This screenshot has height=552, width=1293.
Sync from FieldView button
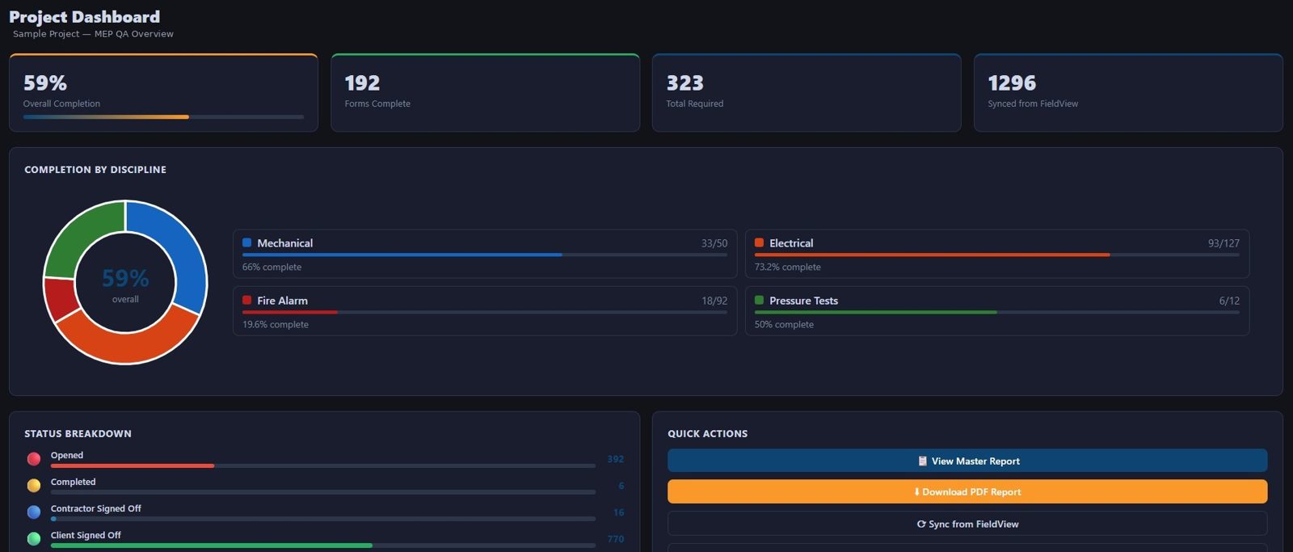click(967, 524)
